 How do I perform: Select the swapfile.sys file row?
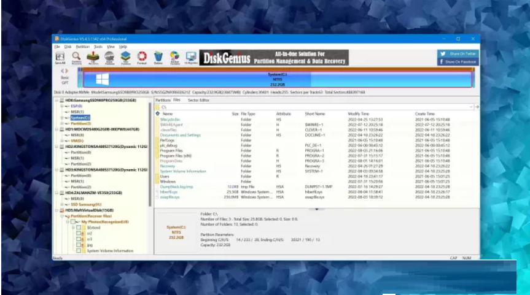(304, 197)
